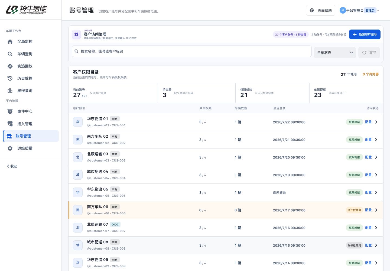Click the 接入管理 device icon
The width and height of the screenshot is (390, 271).
pyautogui.click(x=10, y=124)
